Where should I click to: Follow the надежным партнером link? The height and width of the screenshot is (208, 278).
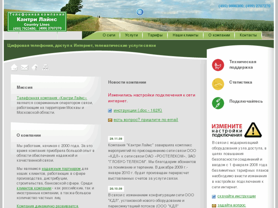point(61,169)
